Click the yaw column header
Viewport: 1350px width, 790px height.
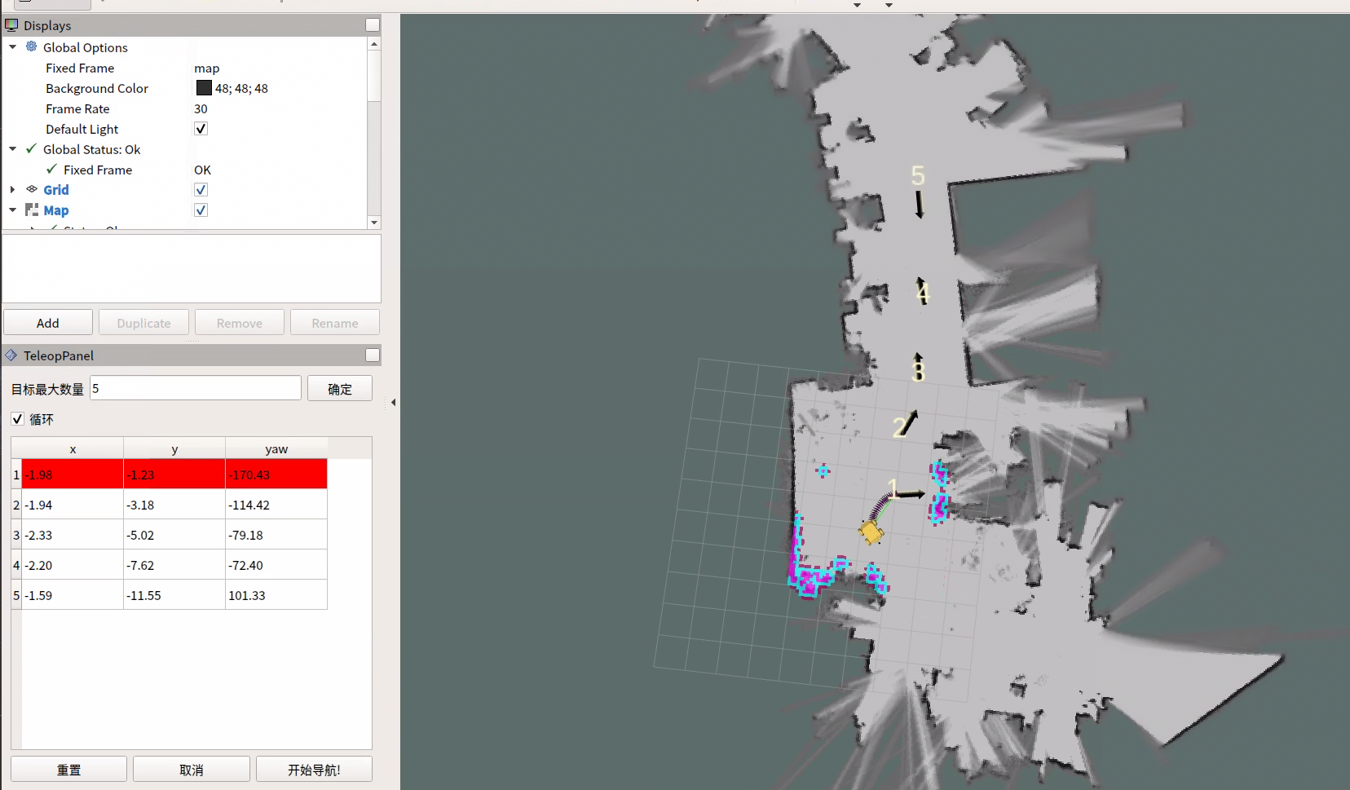(276, 449)
